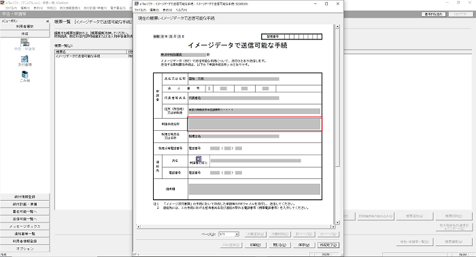Close the メニューボタン panel with its x
The height and width of the screenshot is (257, 476).
(x=48, y=21)
